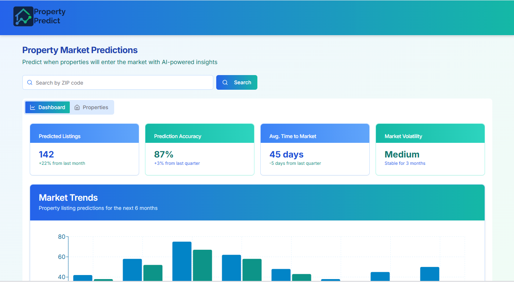Click the Market Trends heading
This screenshot has height=282, width=514.
(x=68, y=198)
